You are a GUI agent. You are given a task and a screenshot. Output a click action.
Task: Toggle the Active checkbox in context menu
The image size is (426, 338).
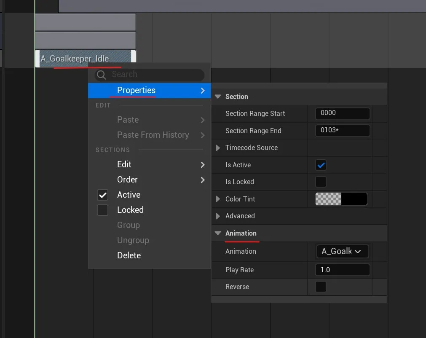pyautogui.click(x=102, y=195)
